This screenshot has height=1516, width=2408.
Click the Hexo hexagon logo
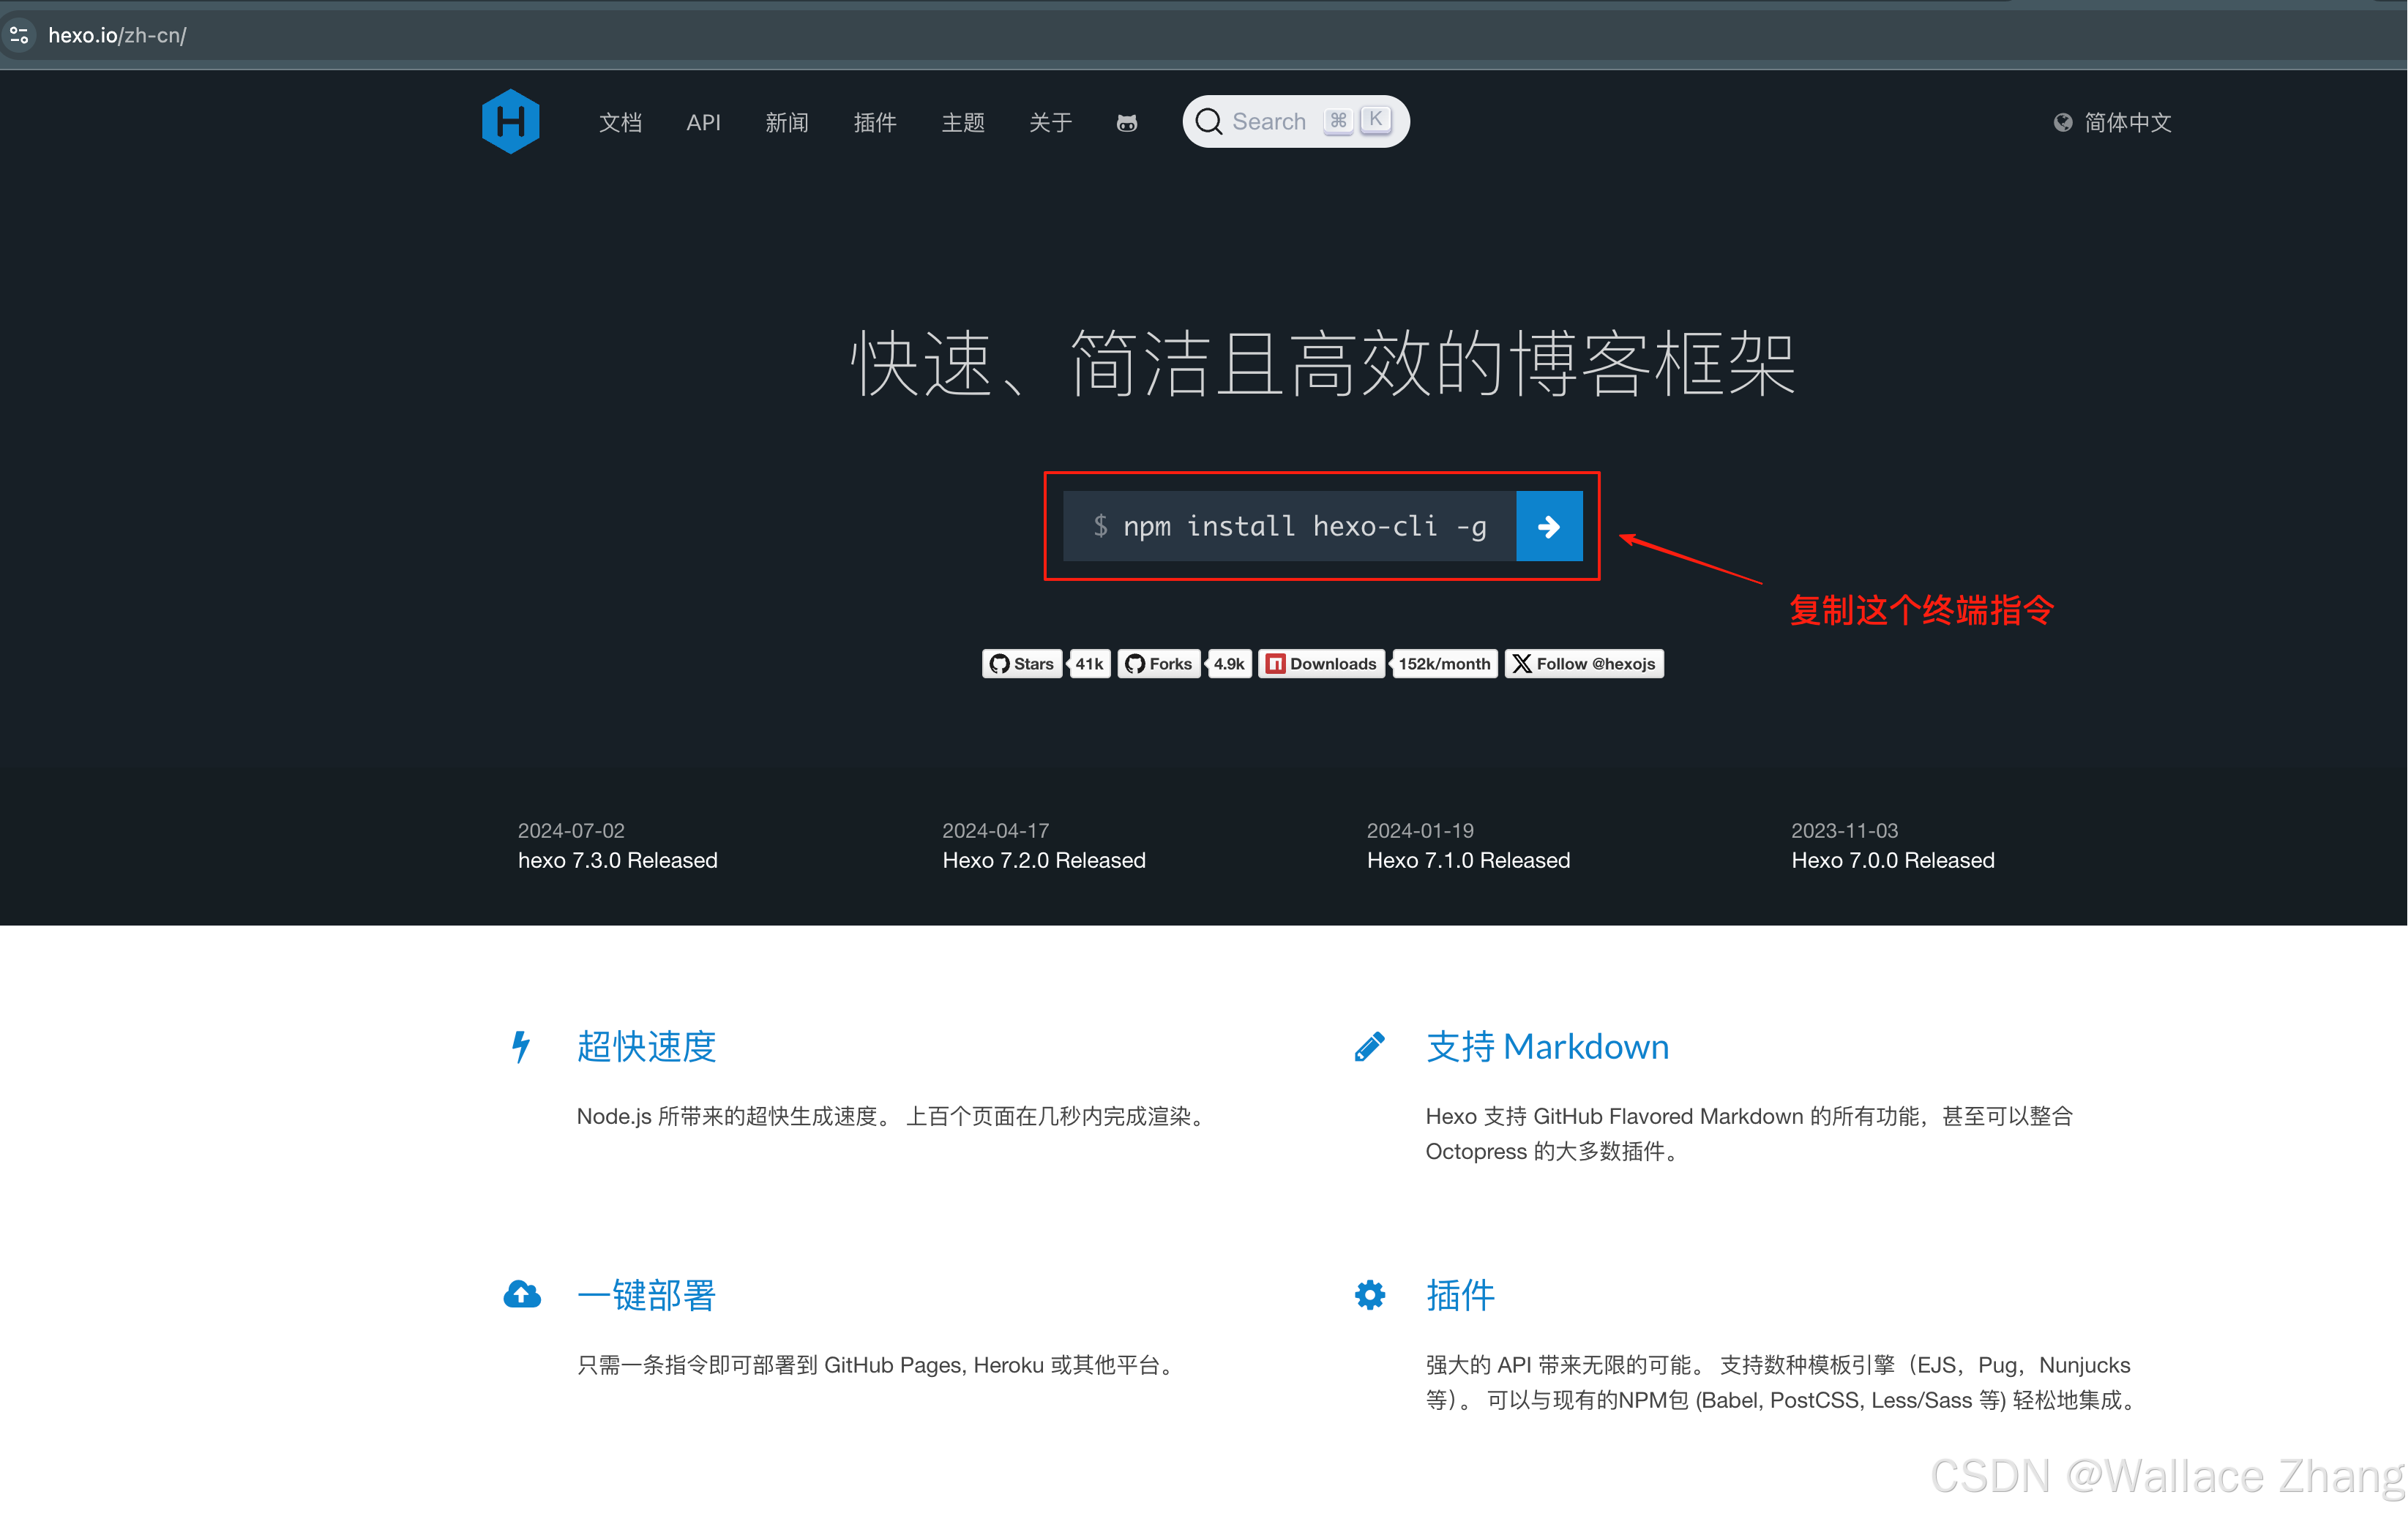pos(510,122)
